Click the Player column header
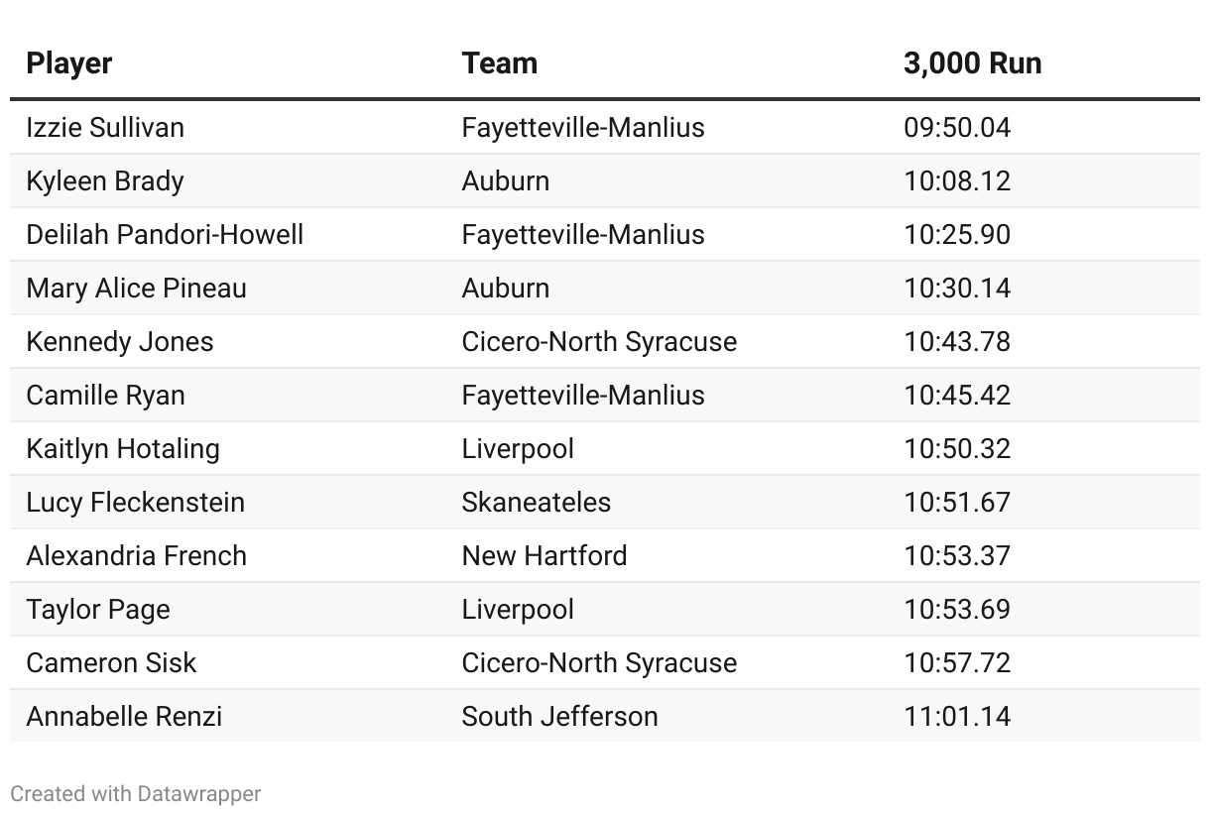This screenshot has height=817, width=1210. (x=69, y=63)
